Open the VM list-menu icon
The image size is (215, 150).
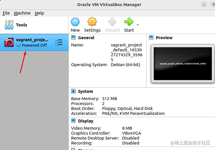tap(59, 42)
